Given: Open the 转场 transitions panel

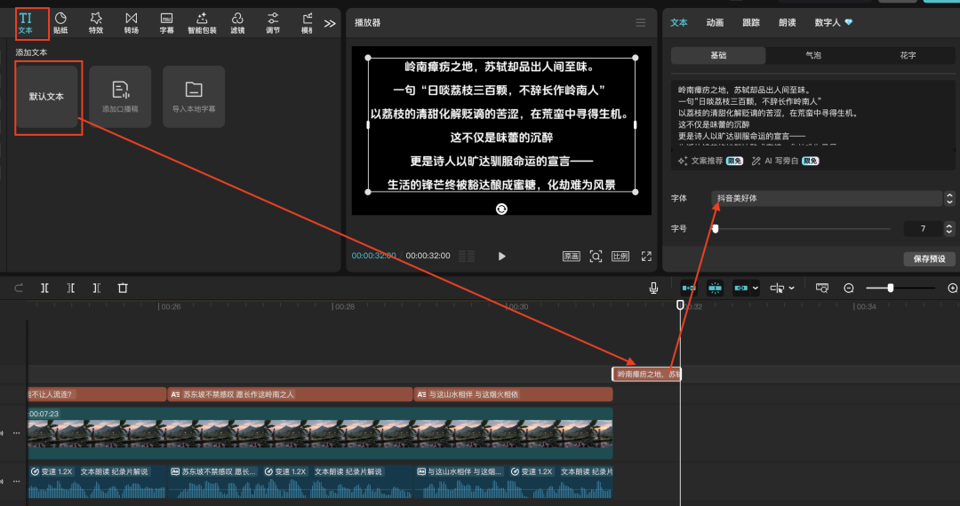Looking at the screenshot, I should tap(131, 23).
